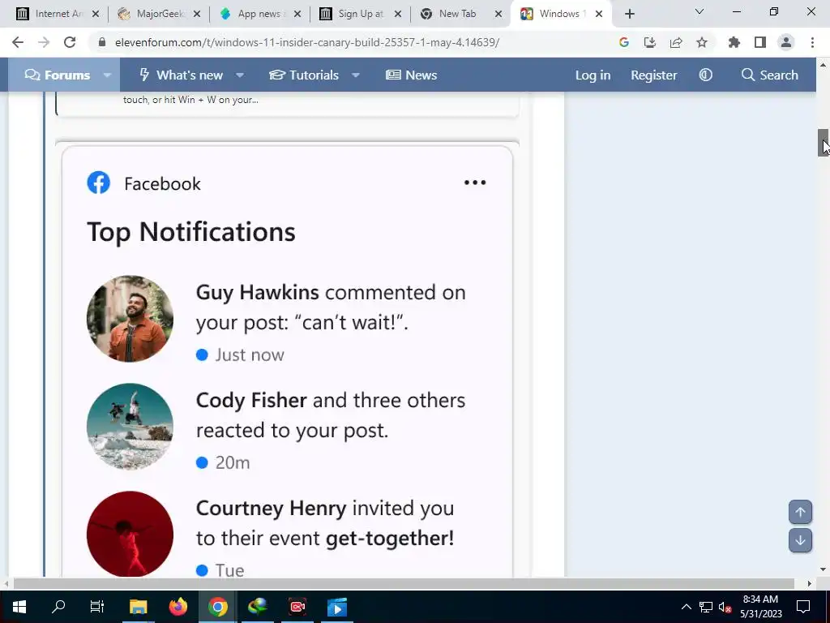Open the forum Search
Viewport: 830px width, 623px height.
coord(770,75)
